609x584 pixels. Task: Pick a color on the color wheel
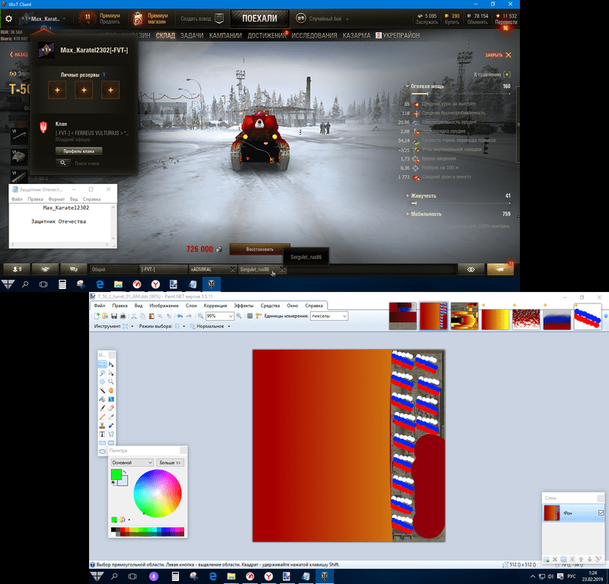158,494
